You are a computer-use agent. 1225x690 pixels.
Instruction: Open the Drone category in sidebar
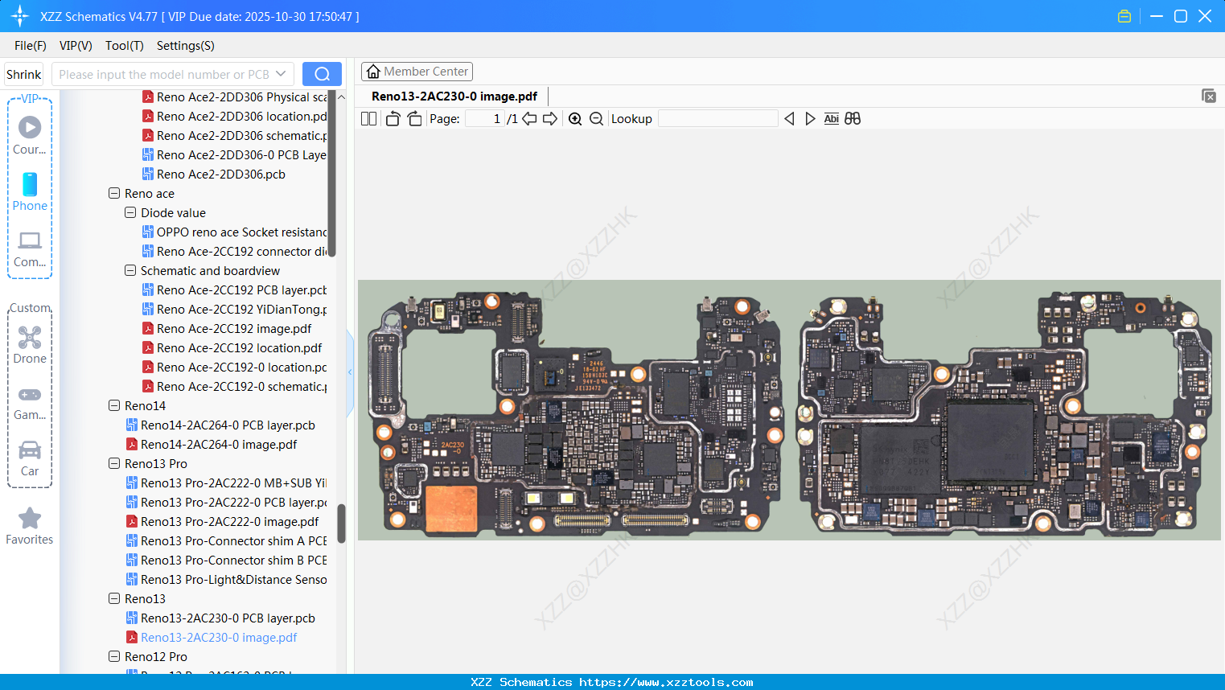tap(30, 345)
